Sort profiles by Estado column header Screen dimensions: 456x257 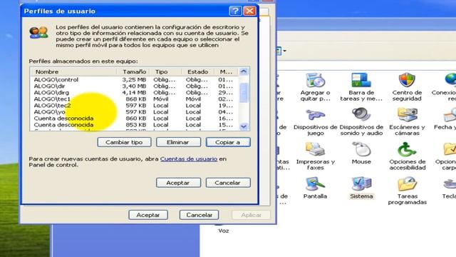[198, 71]
